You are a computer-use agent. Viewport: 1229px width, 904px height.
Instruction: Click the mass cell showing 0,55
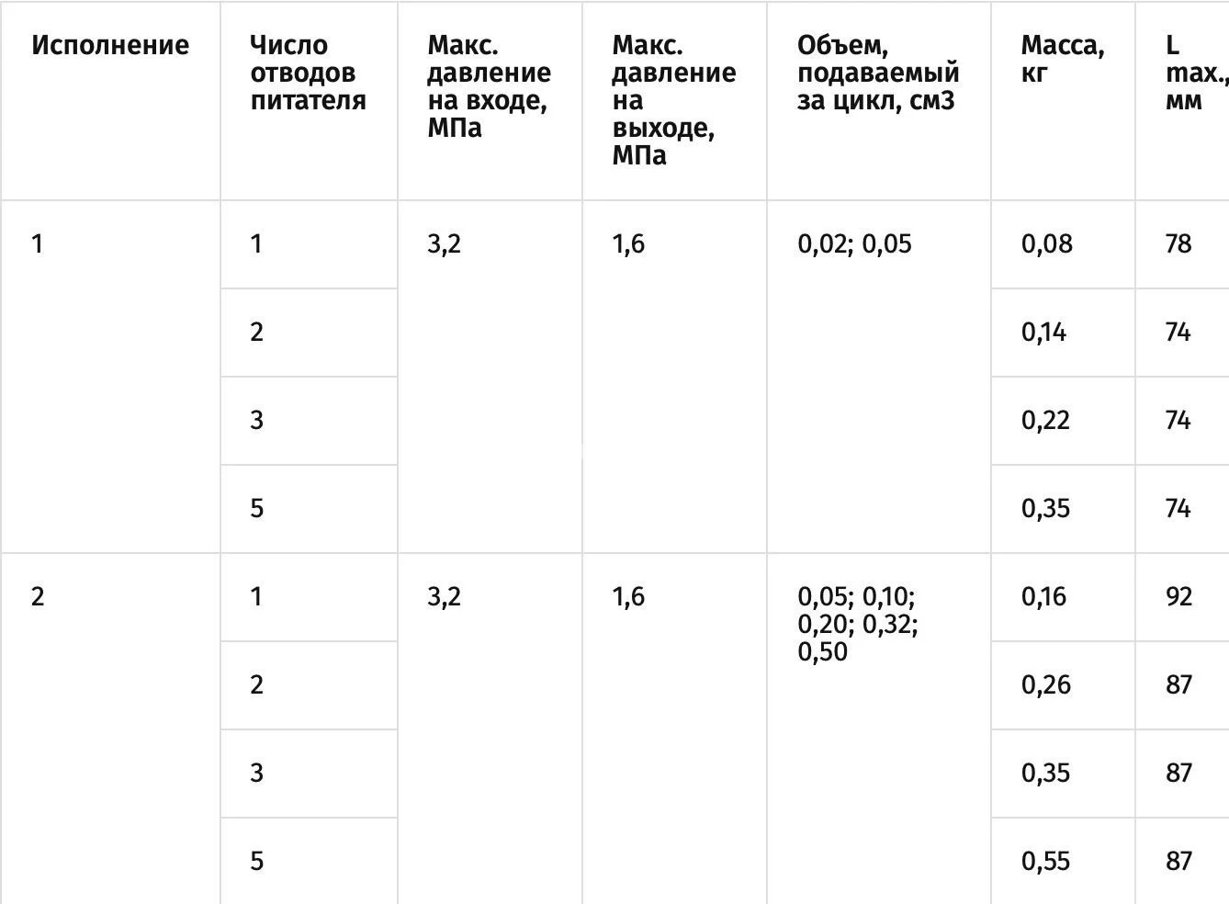click(1045, 861)
